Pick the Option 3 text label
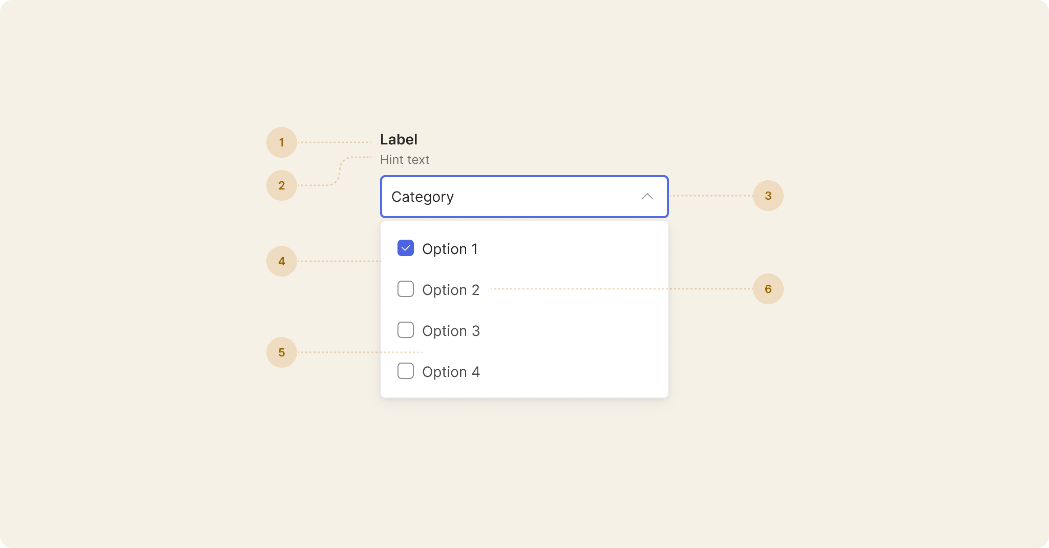Image resolution: width=1049 pixels, height=548 pixels. coord(451,331)
